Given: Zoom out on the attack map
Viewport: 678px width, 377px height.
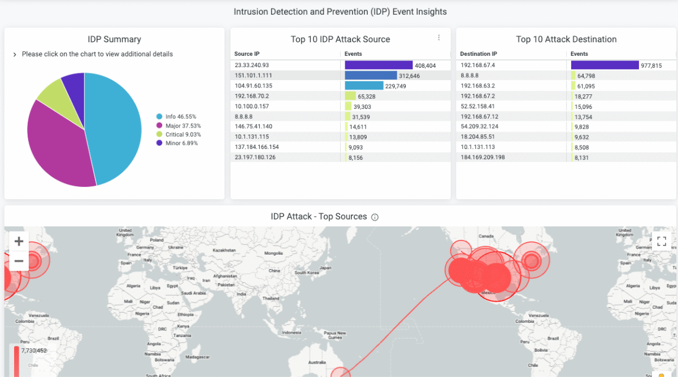Looking at the screenshot, I should pos(19,261).
